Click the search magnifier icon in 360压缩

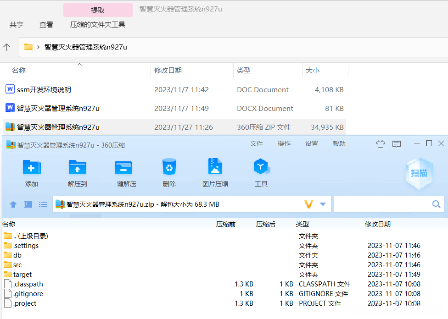[436, 204]
